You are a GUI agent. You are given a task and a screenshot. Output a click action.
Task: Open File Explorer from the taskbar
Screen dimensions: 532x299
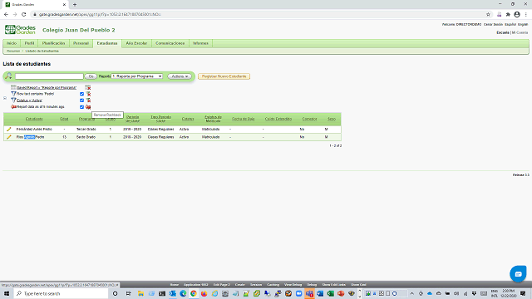point(140,293)
